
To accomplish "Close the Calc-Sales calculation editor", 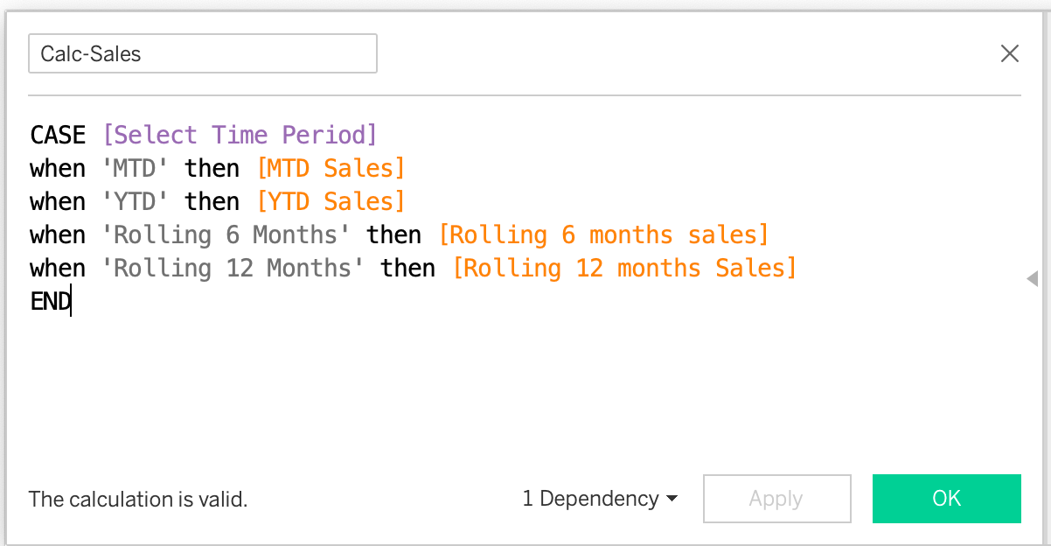I will point(1010,53).
